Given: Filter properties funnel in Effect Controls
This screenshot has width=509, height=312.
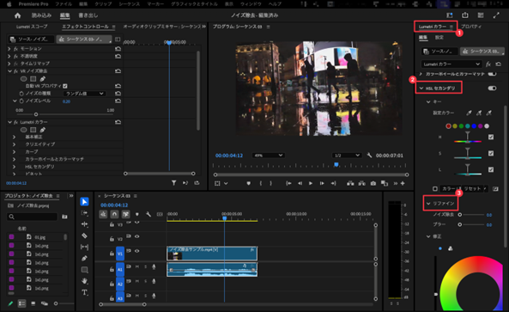Looking at the screenshot, I should [x=174, y=183].
